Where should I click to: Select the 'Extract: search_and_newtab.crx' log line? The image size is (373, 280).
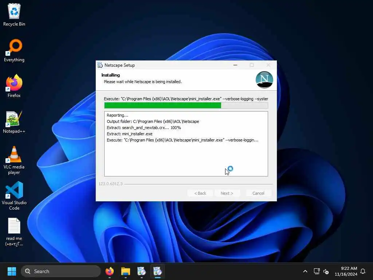click(144, 128)
